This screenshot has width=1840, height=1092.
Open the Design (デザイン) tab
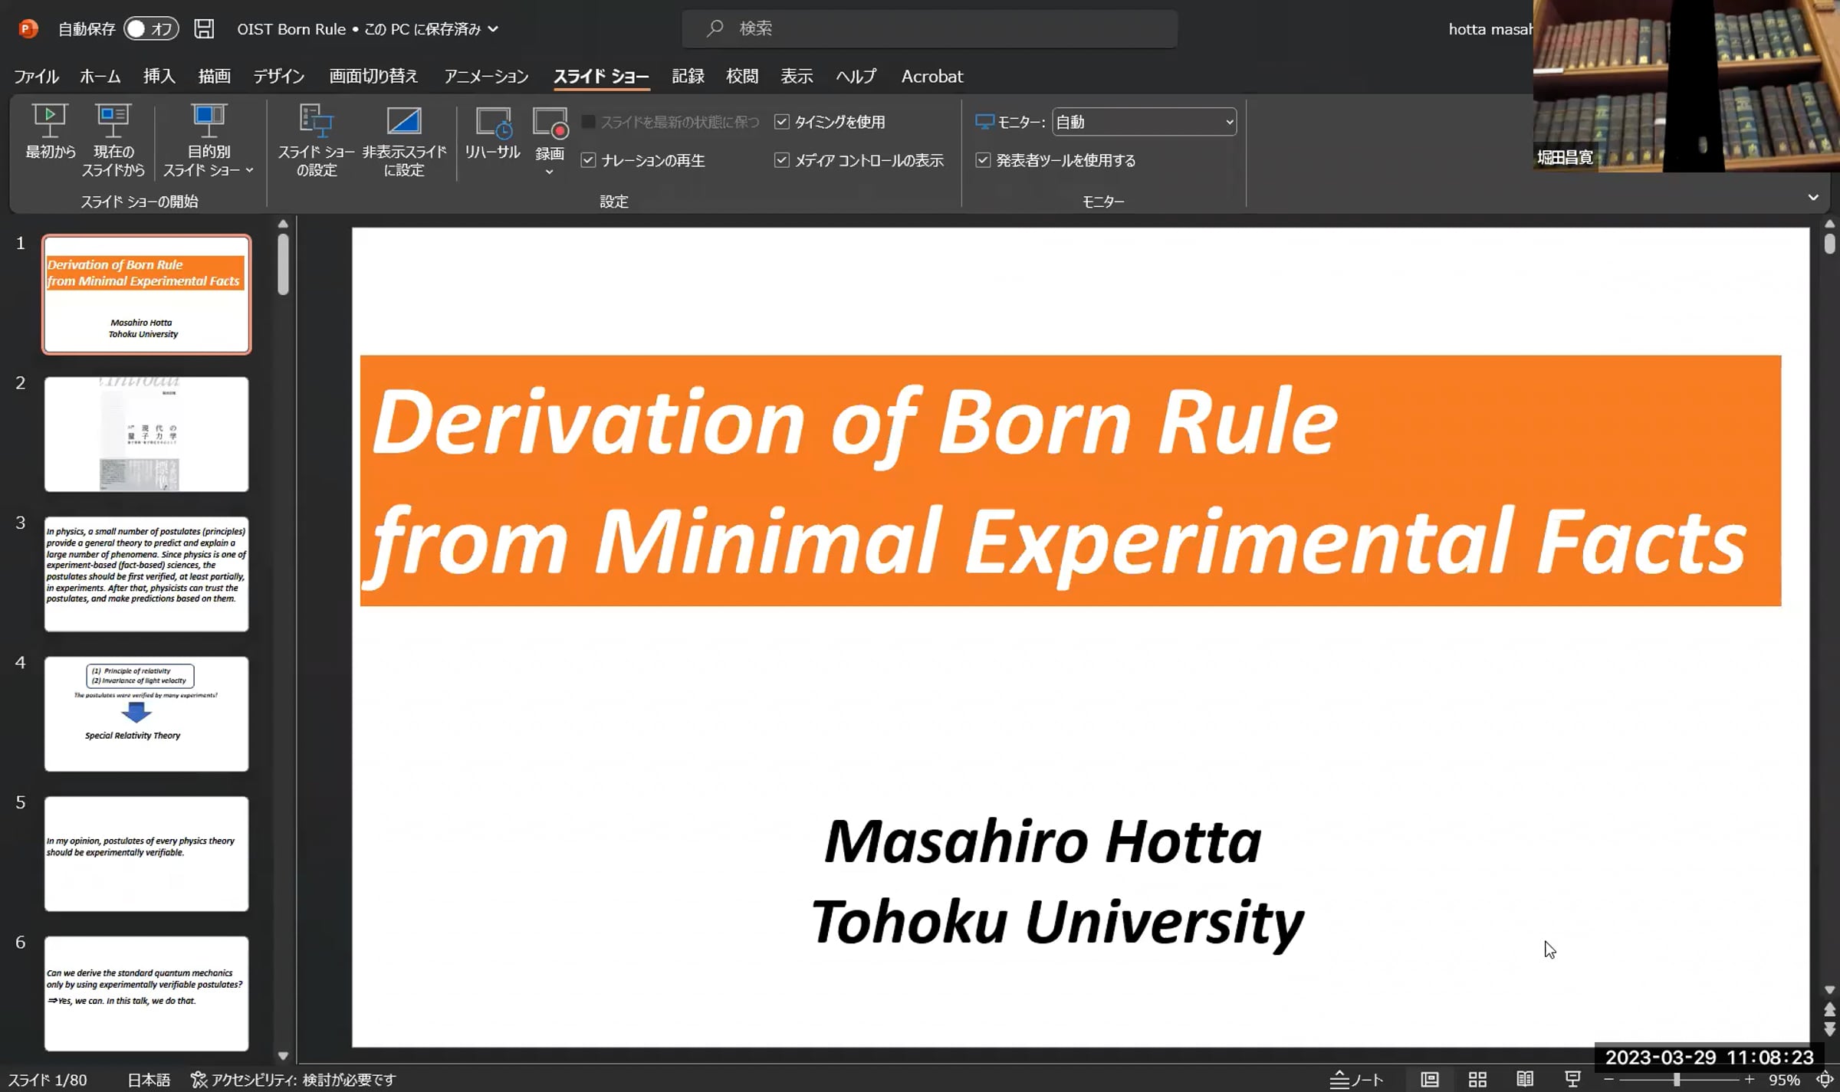(279, 77)
